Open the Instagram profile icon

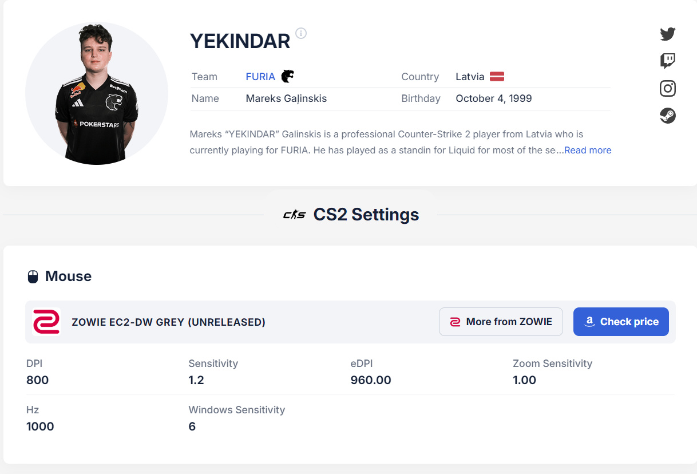tap(667, 88)
